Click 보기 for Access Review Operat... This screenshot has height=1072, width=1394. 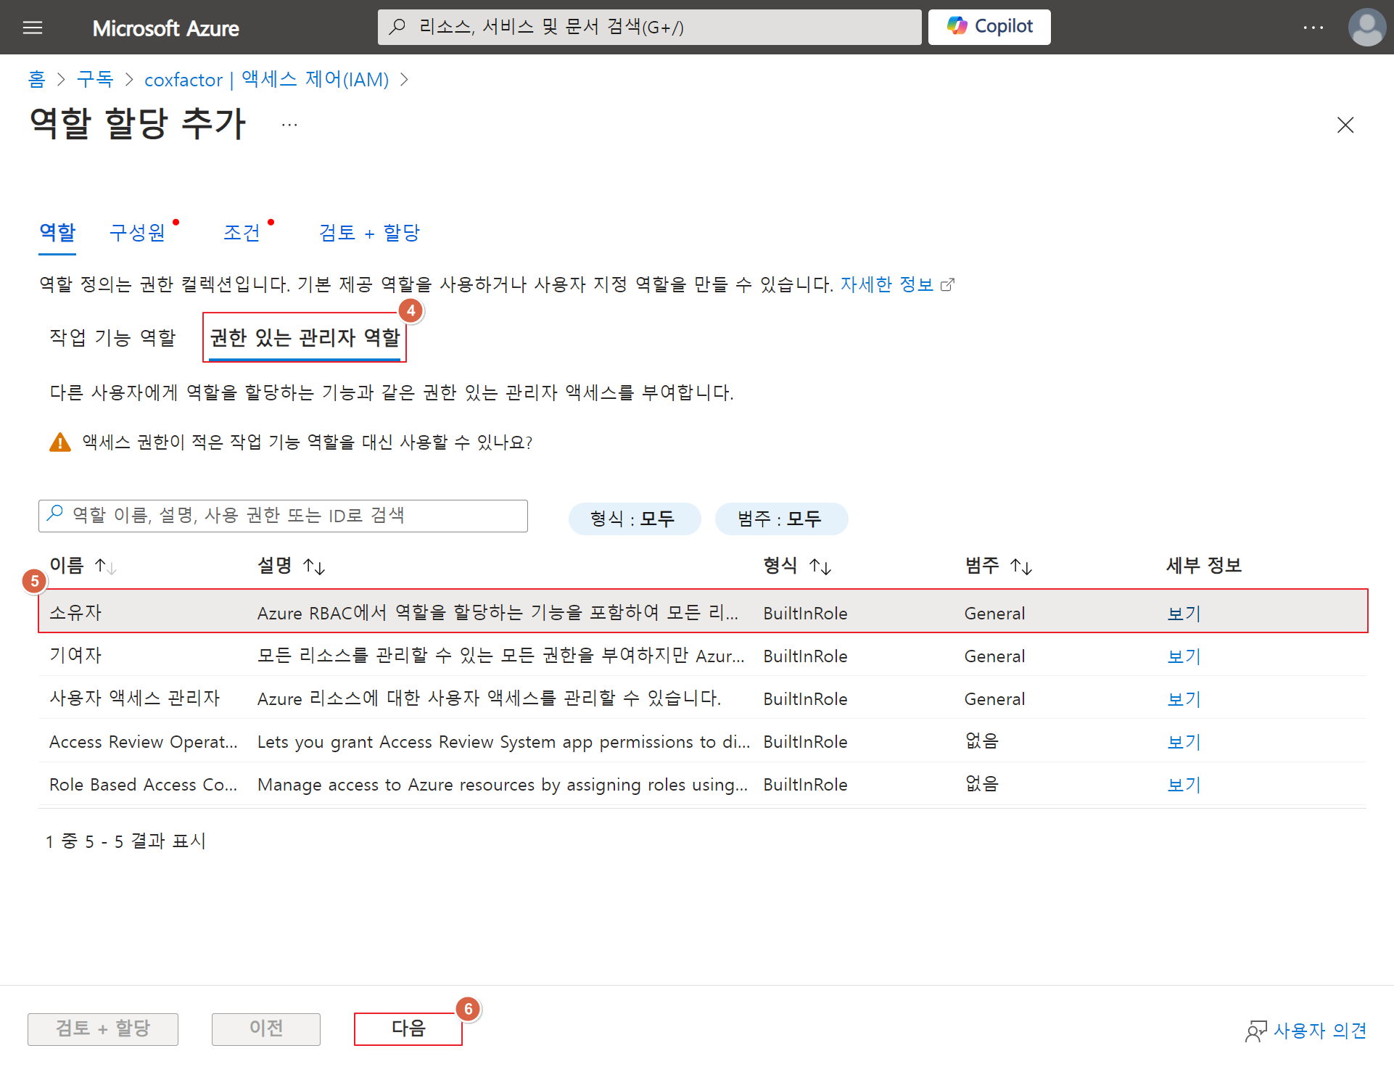click(x=1184, y=742)
